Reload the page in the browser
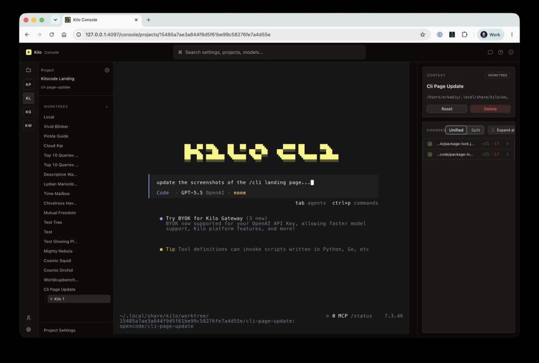539x363 pixels. click(x=52, y=35)
